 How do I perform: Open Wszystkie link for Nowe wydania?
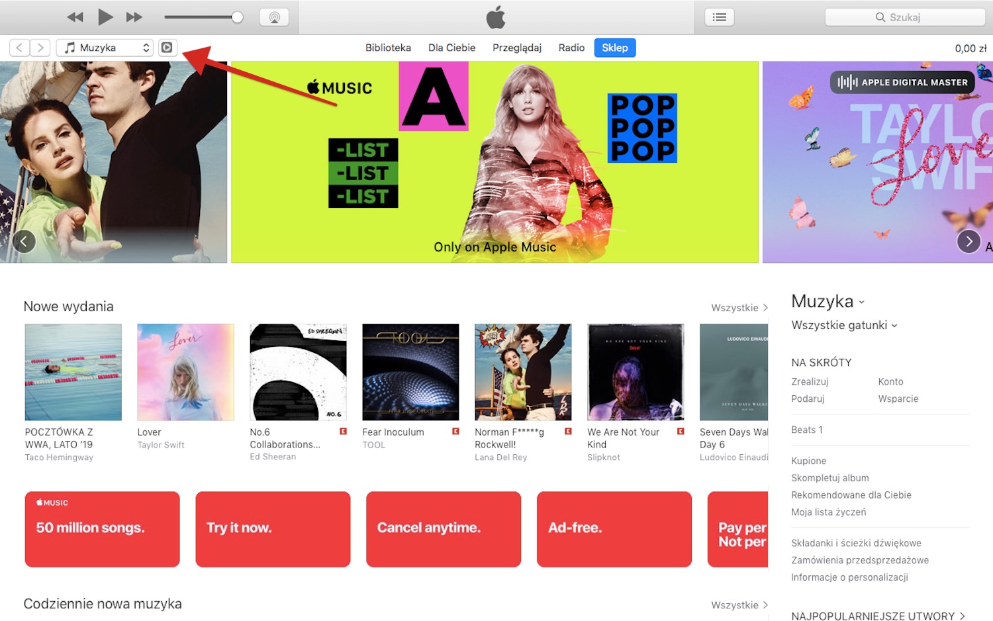coord(739,308)
